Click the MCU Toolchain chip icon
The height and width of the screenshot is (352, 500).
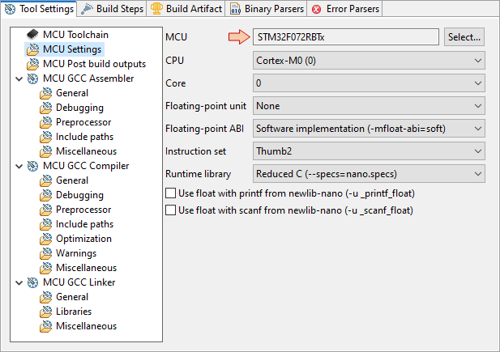[33, 34]
